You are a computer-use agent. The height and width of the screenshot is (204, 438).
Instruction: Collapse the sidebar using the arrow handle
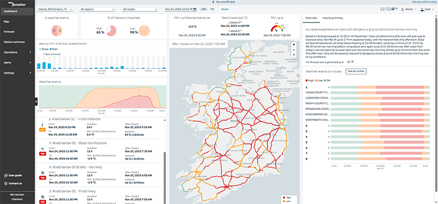(x=36, y=102)
